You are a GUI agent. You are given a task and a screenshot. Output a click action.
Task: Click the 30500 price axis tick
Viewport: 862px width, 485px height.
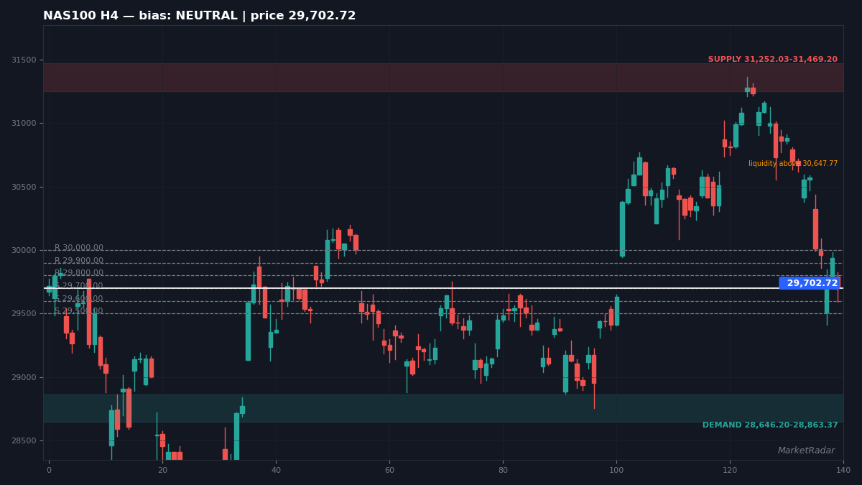tap(24, 187)
